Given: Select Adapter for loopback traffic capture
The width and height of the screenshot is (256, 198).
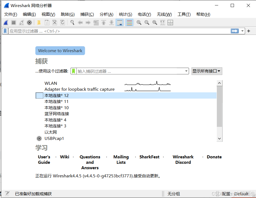Looking at the screenshot, I should point(126,89).
